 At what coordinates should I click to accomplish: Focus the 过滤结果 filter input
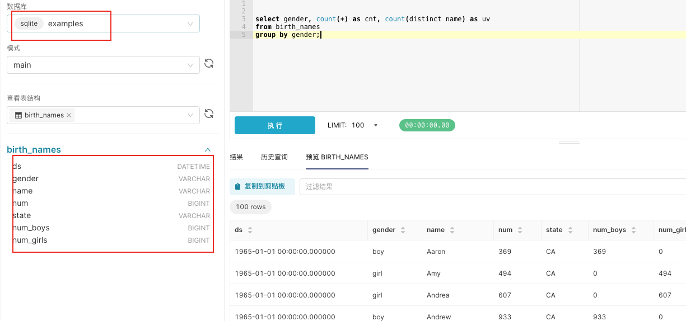[x=493, y=186]
